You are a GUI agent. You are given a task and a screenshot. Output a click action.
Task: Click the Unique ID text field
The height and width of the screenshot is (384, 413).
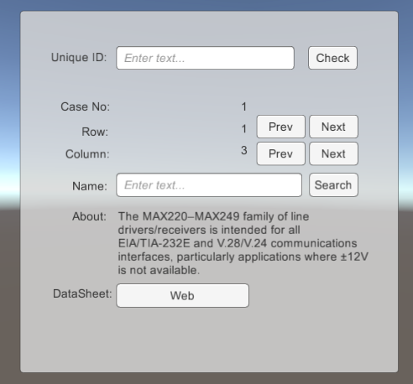(x=205, y=58)
